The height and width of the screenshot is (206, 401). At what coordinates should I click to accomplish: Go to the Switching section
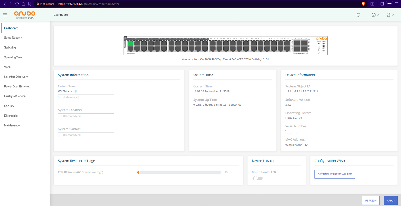[10, 47]
